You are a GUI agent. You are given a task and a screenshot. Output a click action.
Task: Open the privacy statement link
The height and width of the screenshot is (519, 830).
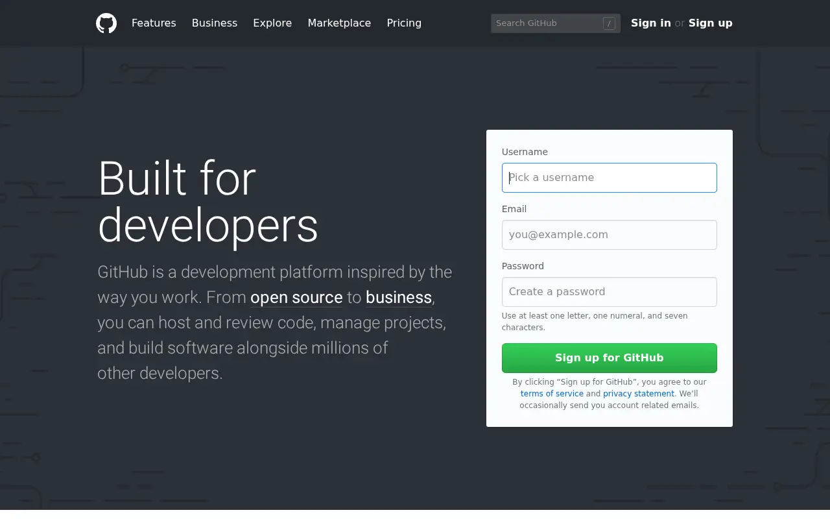tap(639, 394)
